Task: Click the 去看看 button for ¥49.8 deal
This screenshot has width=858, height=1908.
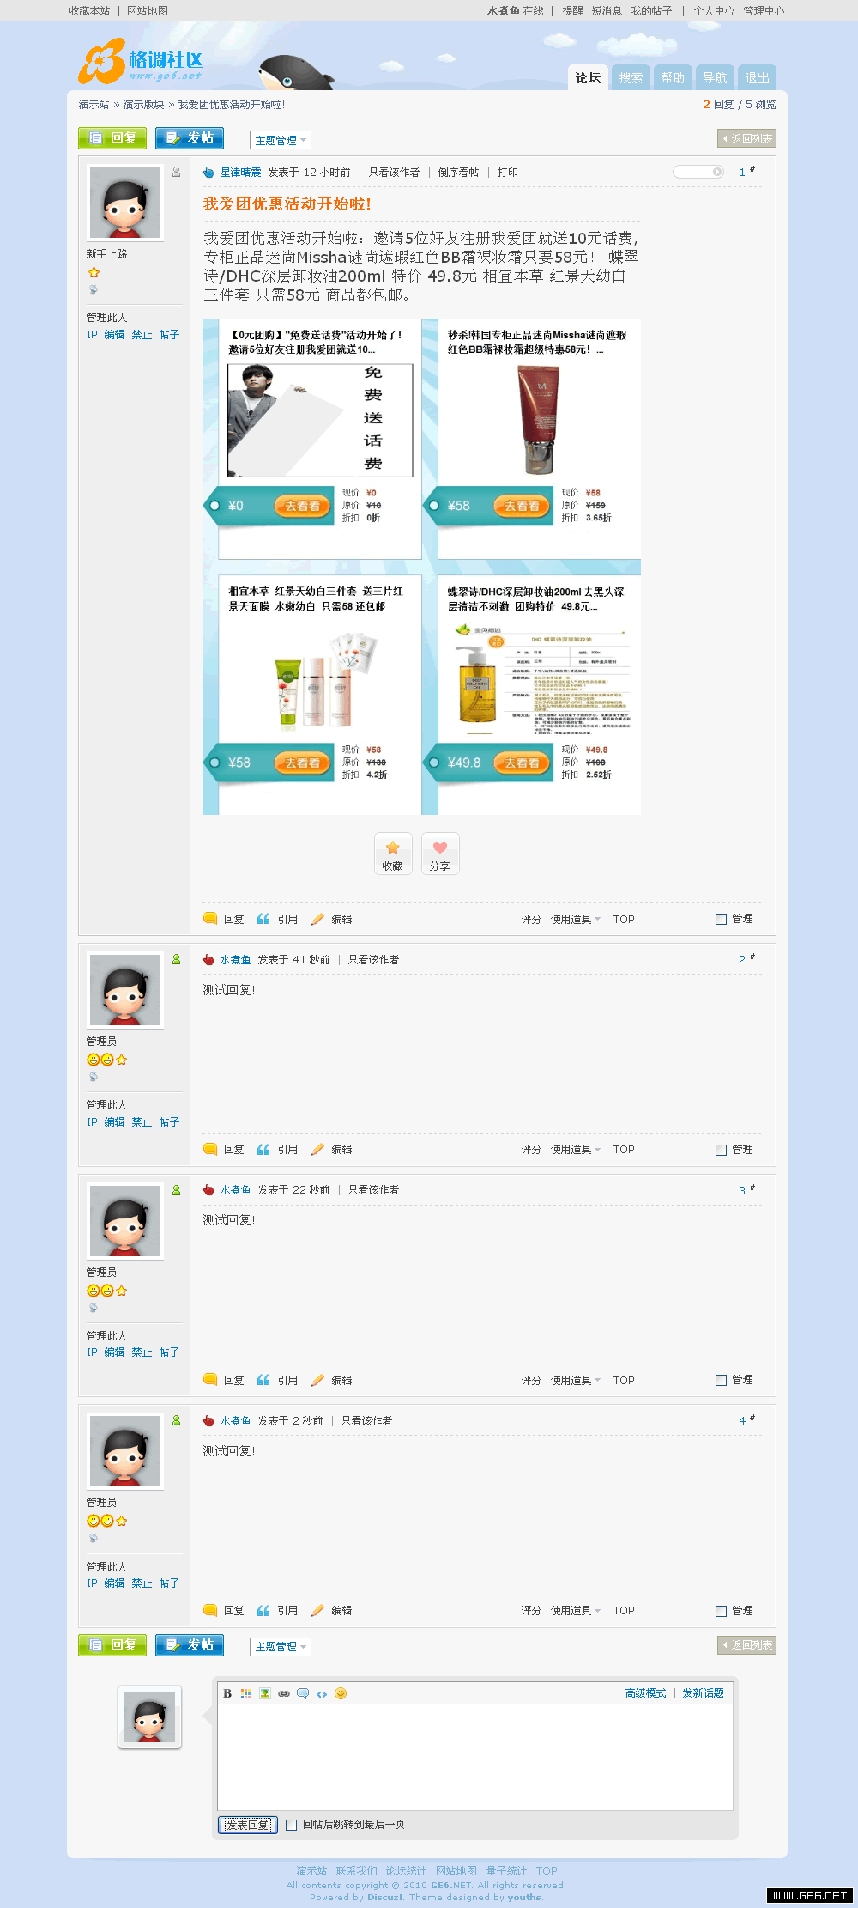Action: pos(522,763)
